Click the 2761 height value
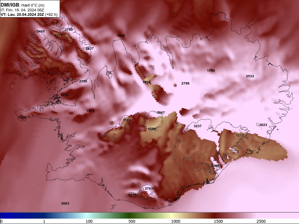The image size is (299, 224). (x=149, y=188)
